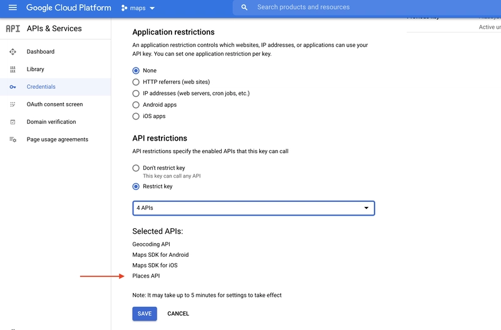Click the 5 minutes settings note
Viewport: 501px width, 330px height.
click(x=207, y=295)
